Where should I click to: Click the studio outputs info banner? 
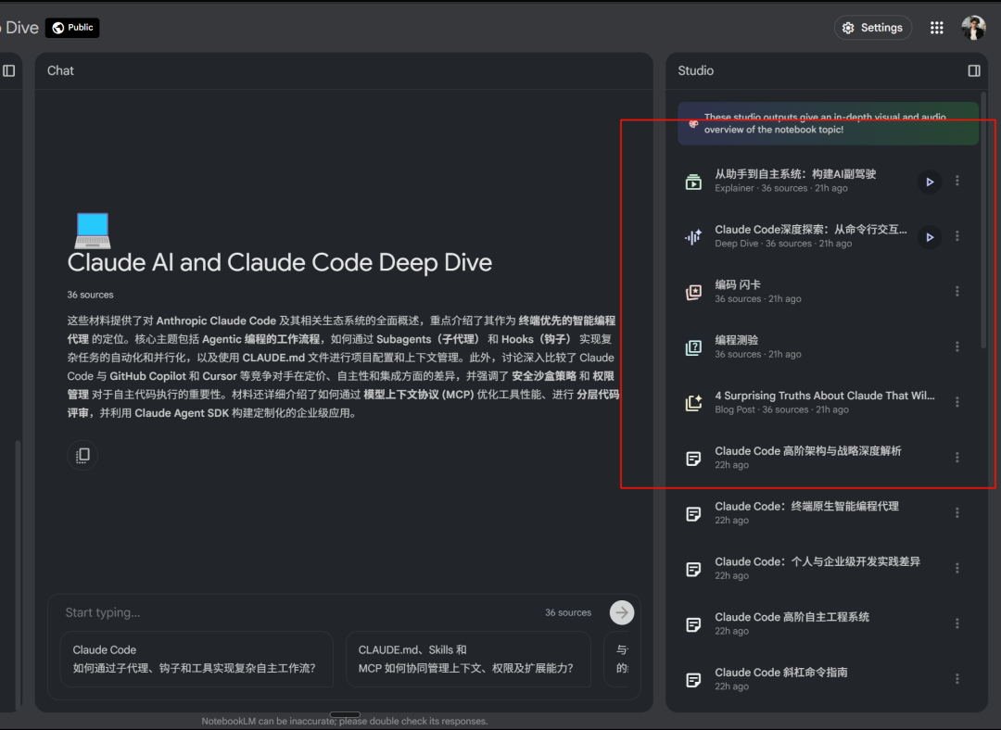click(x=828, y=123)
